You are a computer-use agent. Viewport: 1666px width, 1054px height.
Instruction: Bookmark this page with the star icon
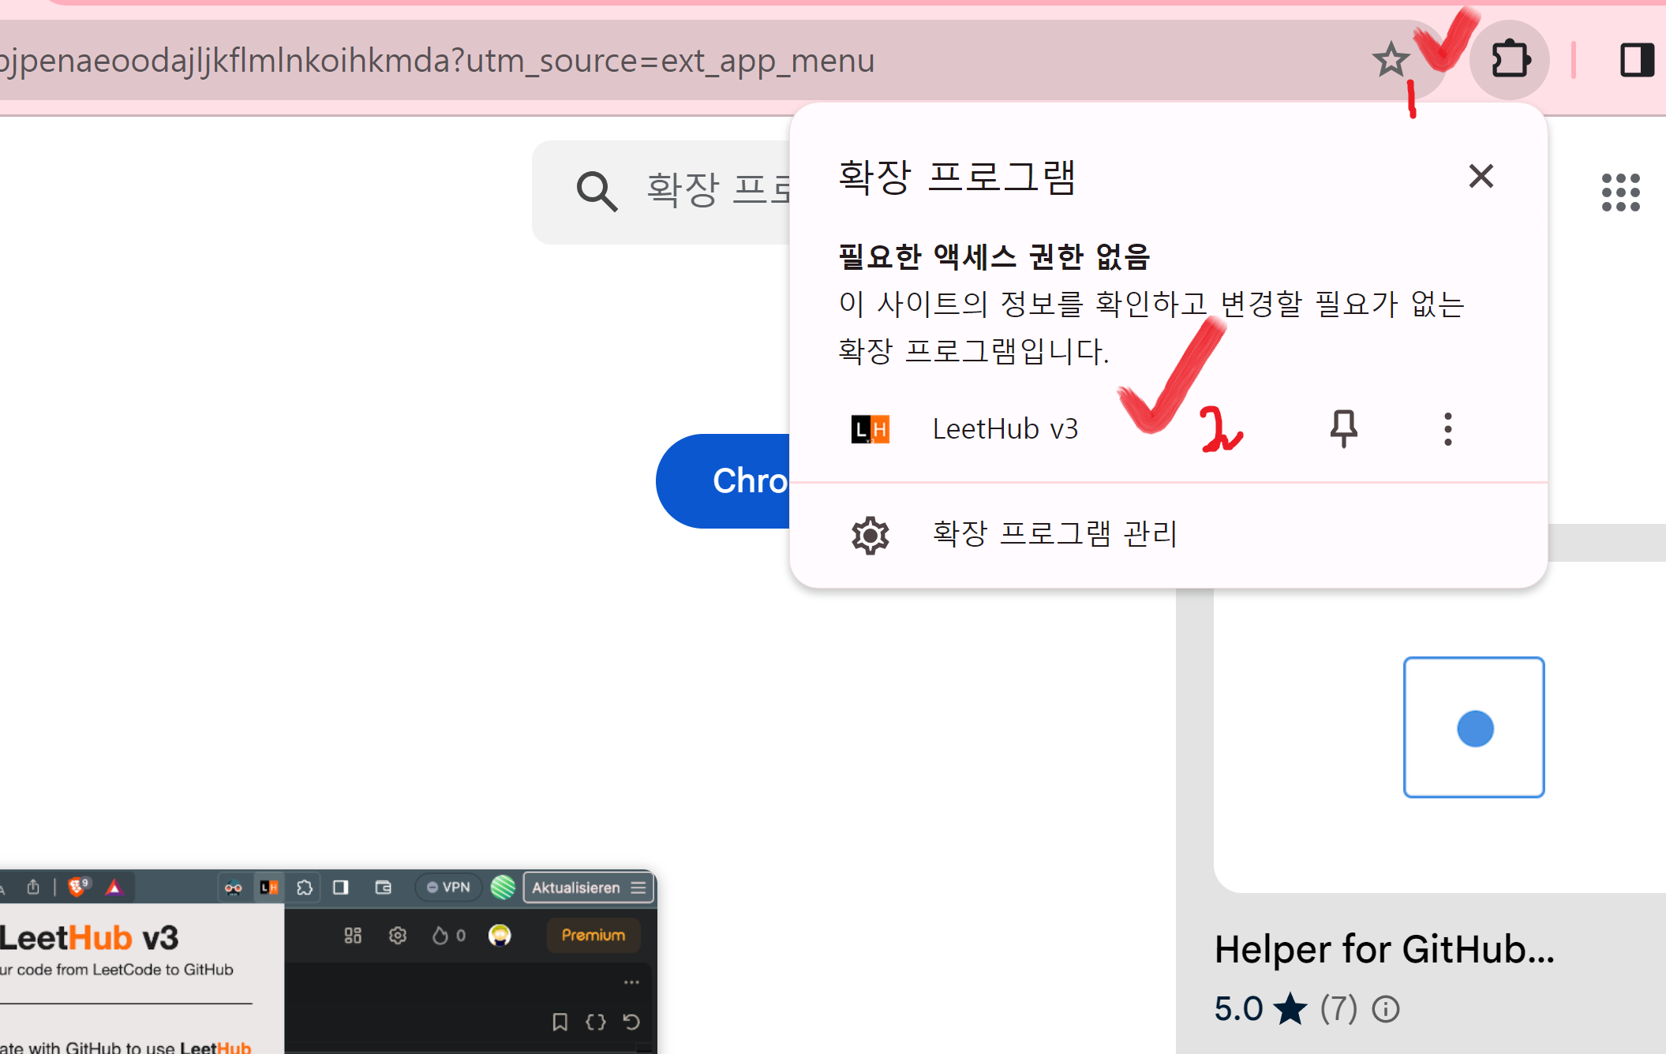point(1390,60)
